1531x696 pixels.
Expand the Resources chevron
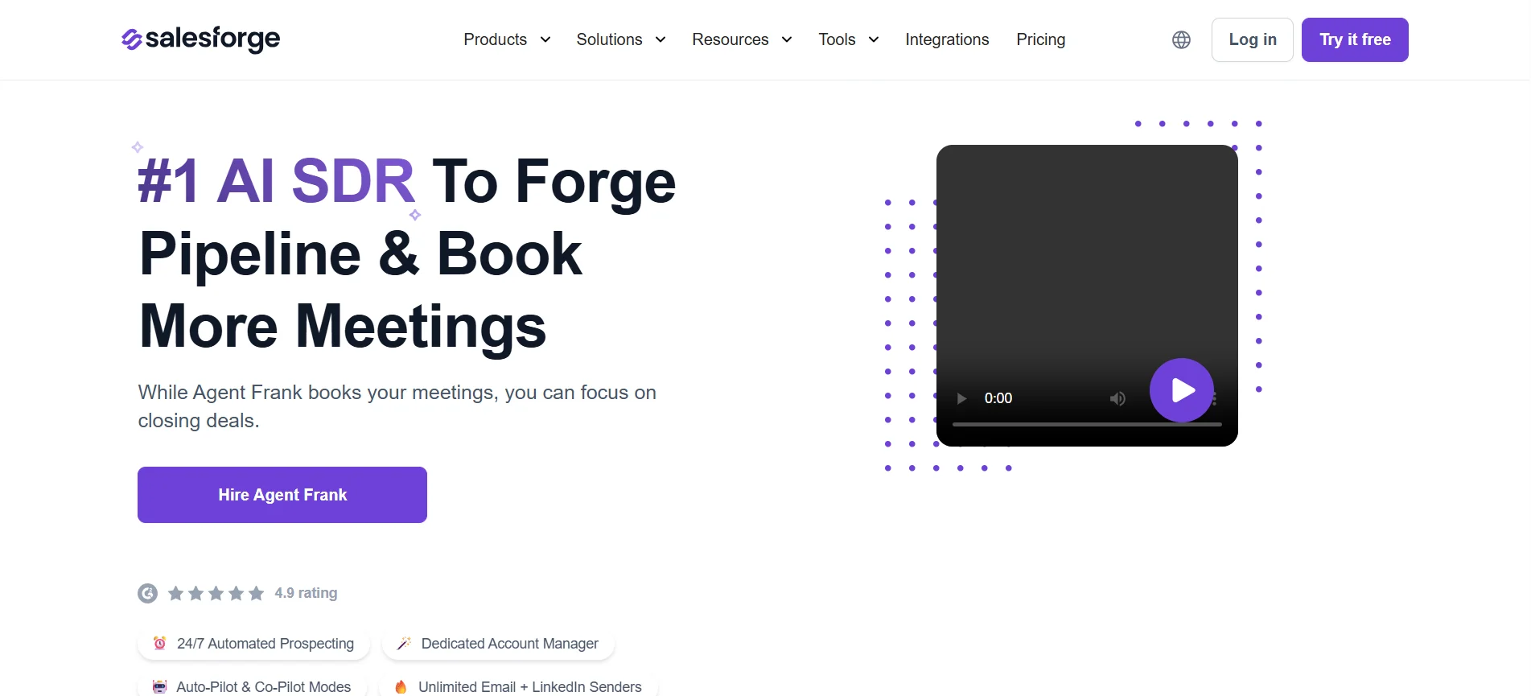click(787, 39)
